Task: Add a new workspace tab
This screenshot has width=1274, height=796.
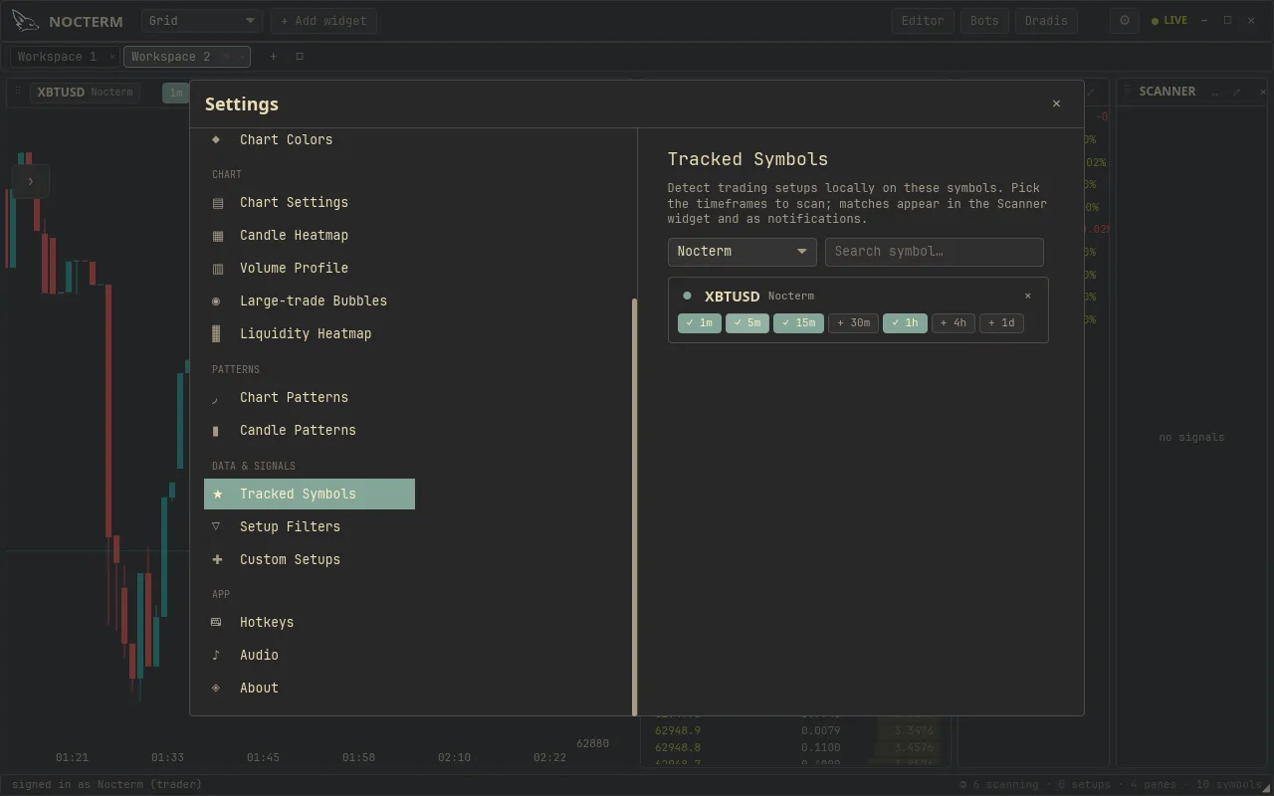Action: (274, 57)
